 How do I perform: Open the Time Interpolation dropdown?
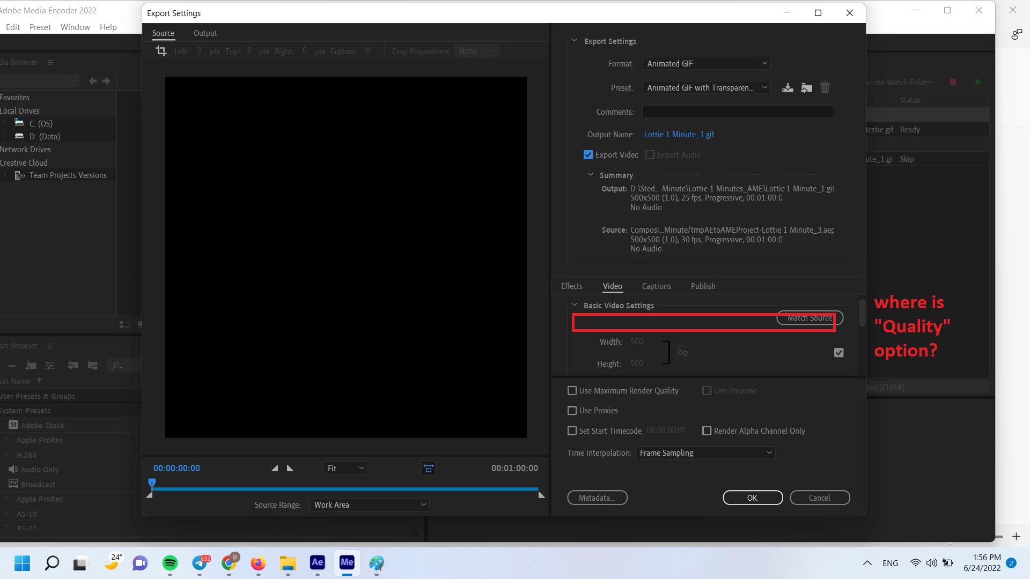pyautogui.click(x=705, y=453)
